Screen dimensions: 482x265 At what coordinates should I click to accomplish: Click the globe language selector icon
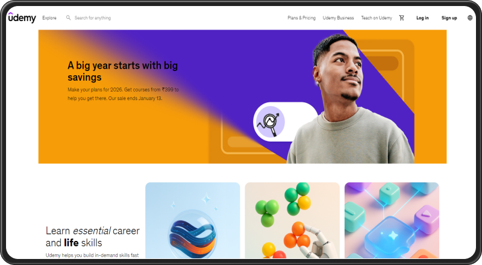click(470, 18)
